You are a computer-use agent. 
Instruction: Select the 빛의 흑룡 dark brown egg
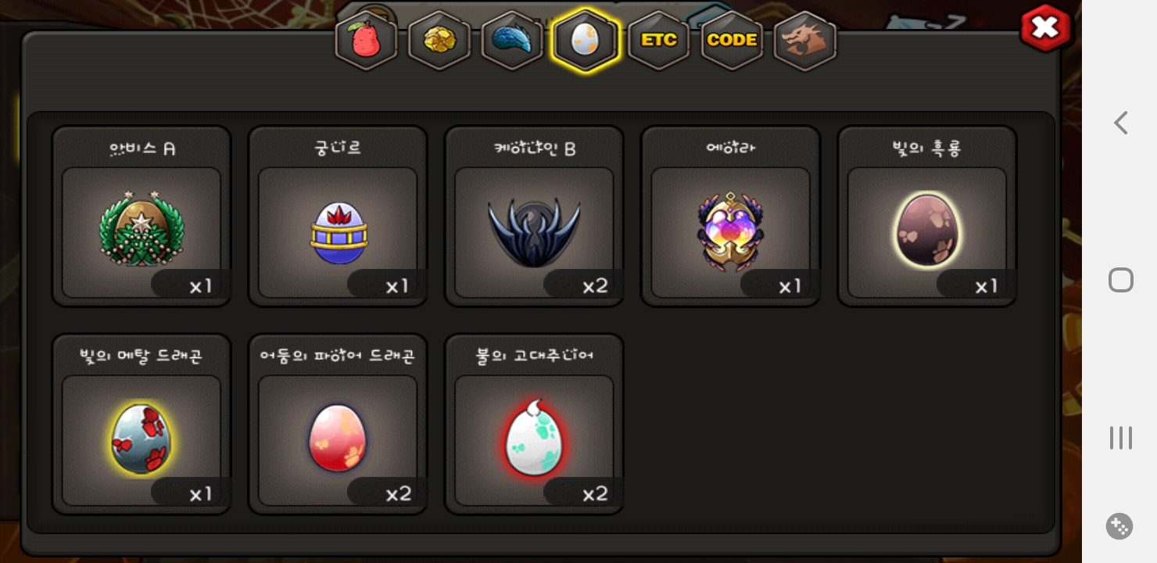[x=927, y=217]
